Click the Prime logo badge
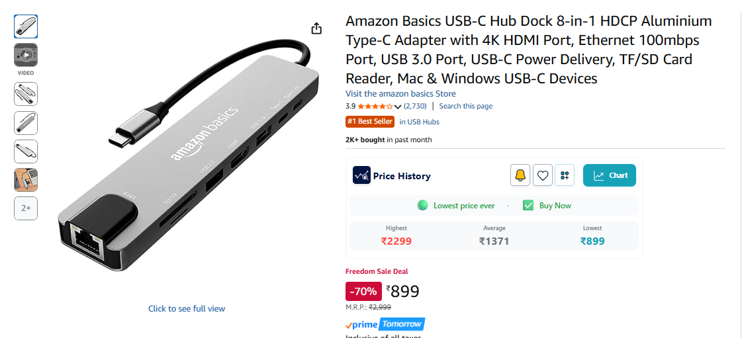This screenshot has height=338, width=742. point(361,325)
